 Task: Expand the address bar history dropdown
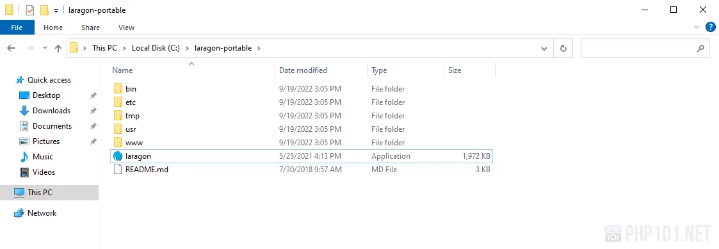[x=544, y=48]
